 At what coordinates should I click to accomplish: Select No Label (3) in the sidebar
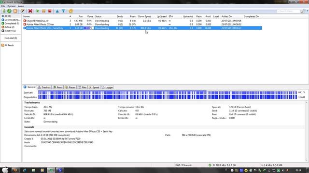click(x=11, y=38)
